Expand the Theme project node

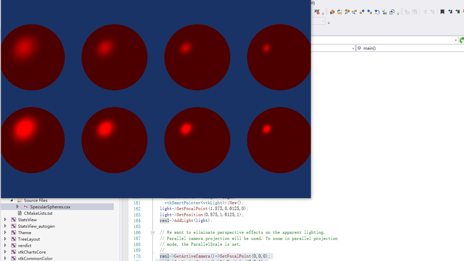[x=5, y=232]
